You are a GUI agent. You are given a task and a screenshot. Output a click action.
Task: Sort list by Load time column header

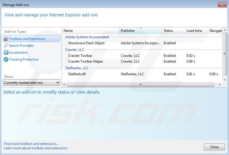(196, 31)
